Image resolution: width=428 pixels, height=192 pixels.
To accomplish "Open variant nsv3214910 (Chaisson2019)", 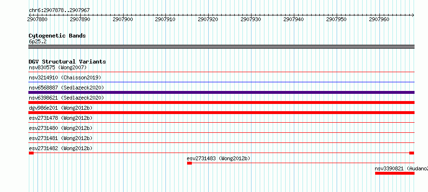I will 65,77.
